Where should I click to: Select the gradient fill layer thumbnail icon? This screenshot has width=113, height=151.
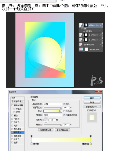coord(81,50)
